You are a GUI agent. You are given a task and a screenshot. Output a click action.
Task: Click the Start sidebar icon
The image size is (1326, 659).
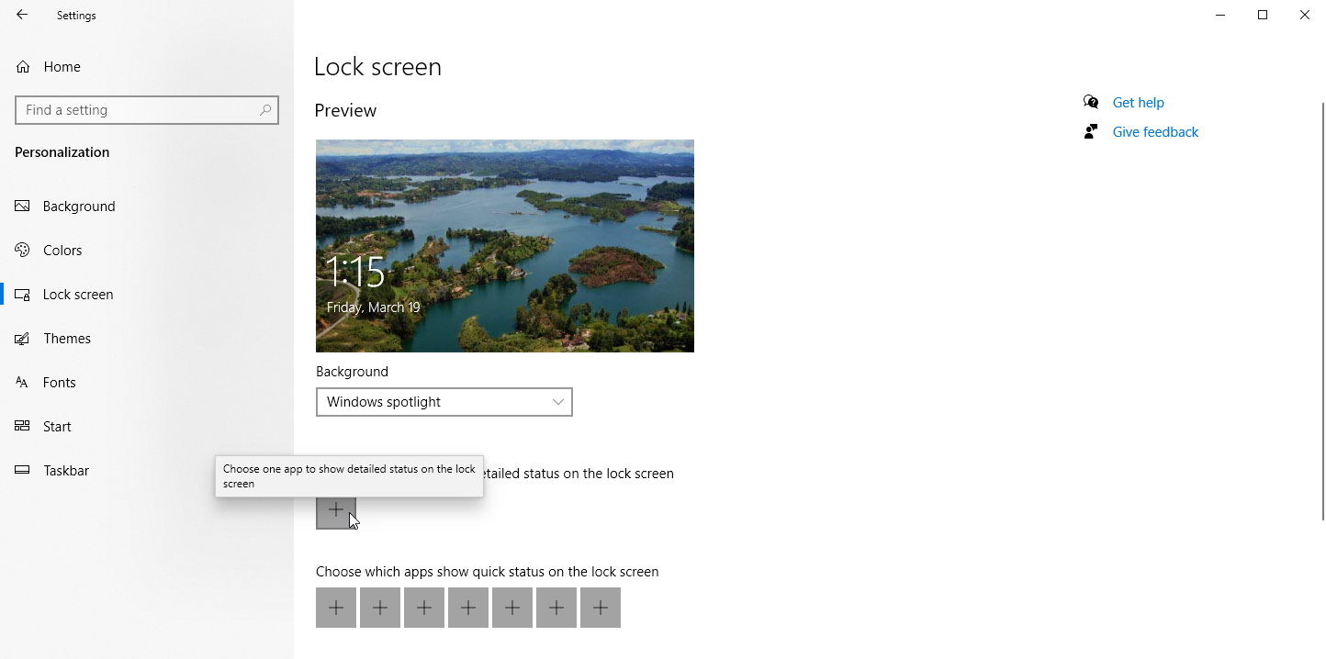[23, 427]
